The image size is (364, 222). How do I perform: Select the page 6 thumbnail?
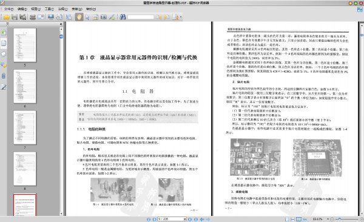pyautogui.click(x=25, y=86)
